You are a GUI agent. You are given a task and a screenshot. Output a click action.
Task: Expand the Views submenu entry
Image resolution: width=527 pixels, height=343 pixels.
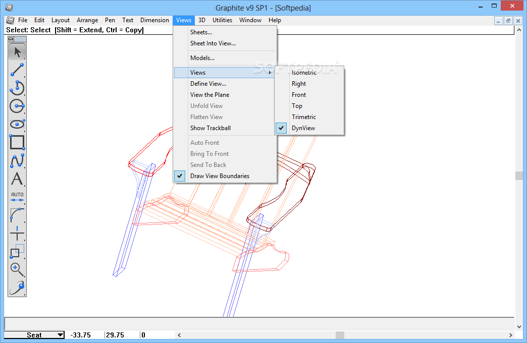pos(225,73)
